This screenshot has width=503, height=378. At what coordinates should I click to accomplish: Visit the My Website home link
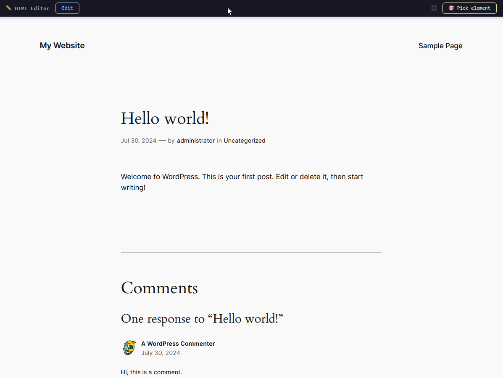click(62, 45)
